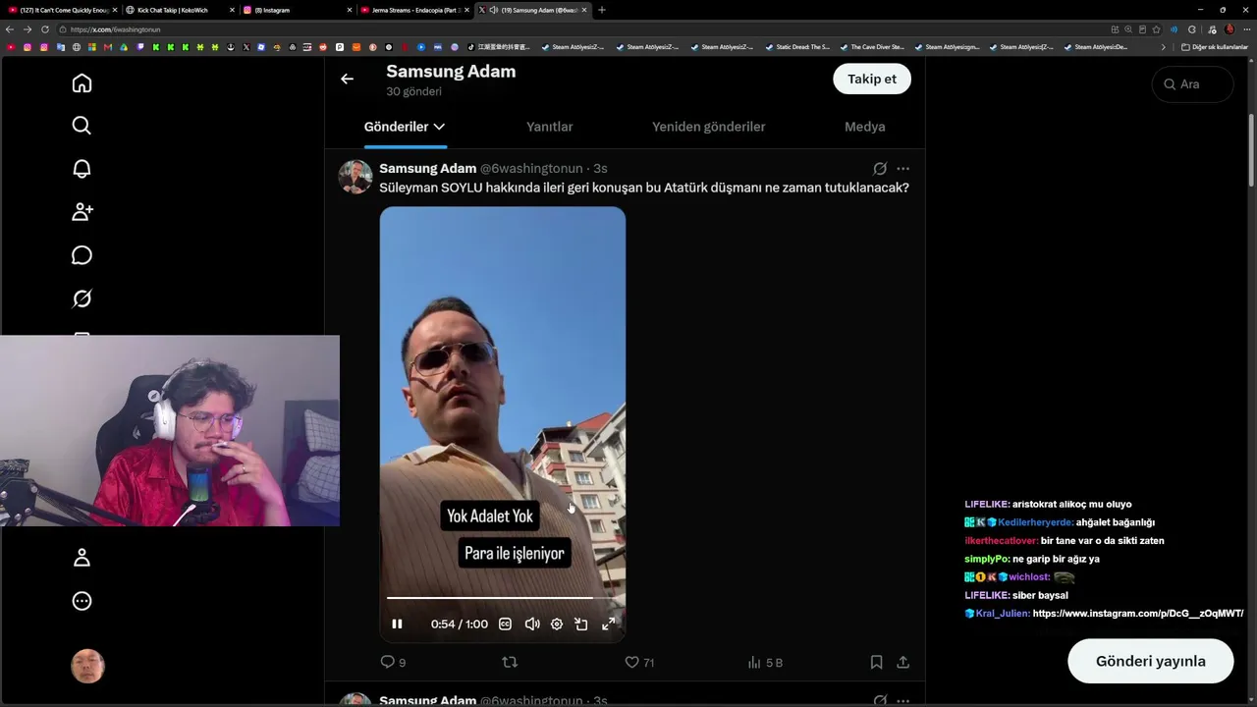The height and width of the screenshot is (707, 1257).
Task: Mute the Samsung Adam tab's audio icon
Action: tap(493, 10)
